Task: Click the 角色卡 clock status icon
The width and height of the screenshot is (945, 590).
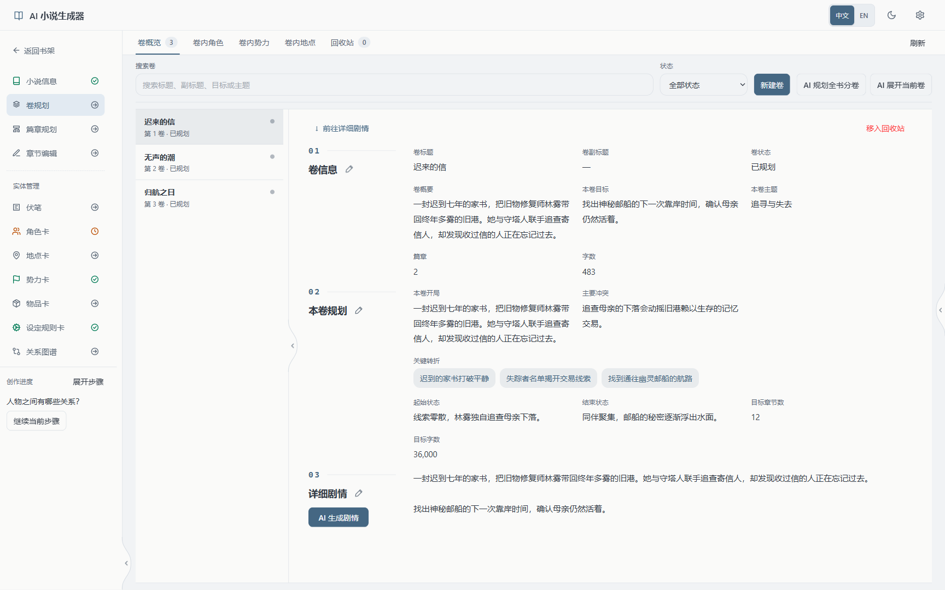Action: (x=95, y=232)
